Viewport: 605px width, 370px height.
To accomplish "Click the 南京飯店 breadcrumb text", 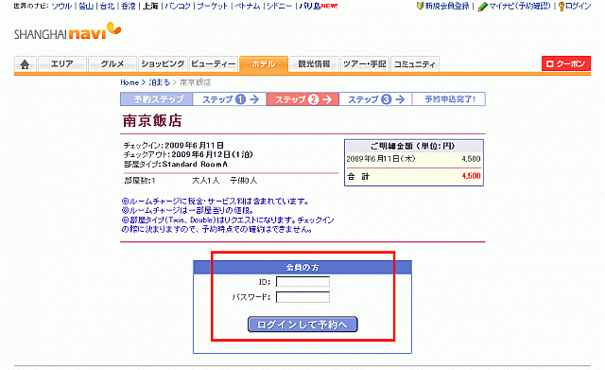I will [196, 82].
